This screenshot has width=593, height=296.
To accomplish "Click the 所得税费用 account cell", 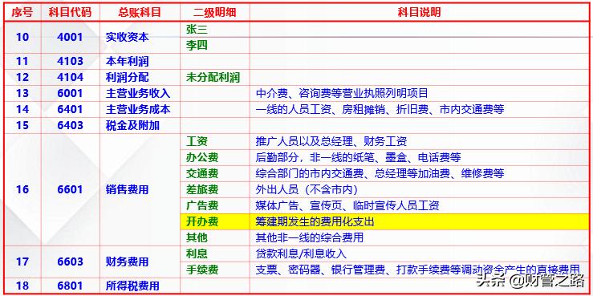I will [140, 286].
